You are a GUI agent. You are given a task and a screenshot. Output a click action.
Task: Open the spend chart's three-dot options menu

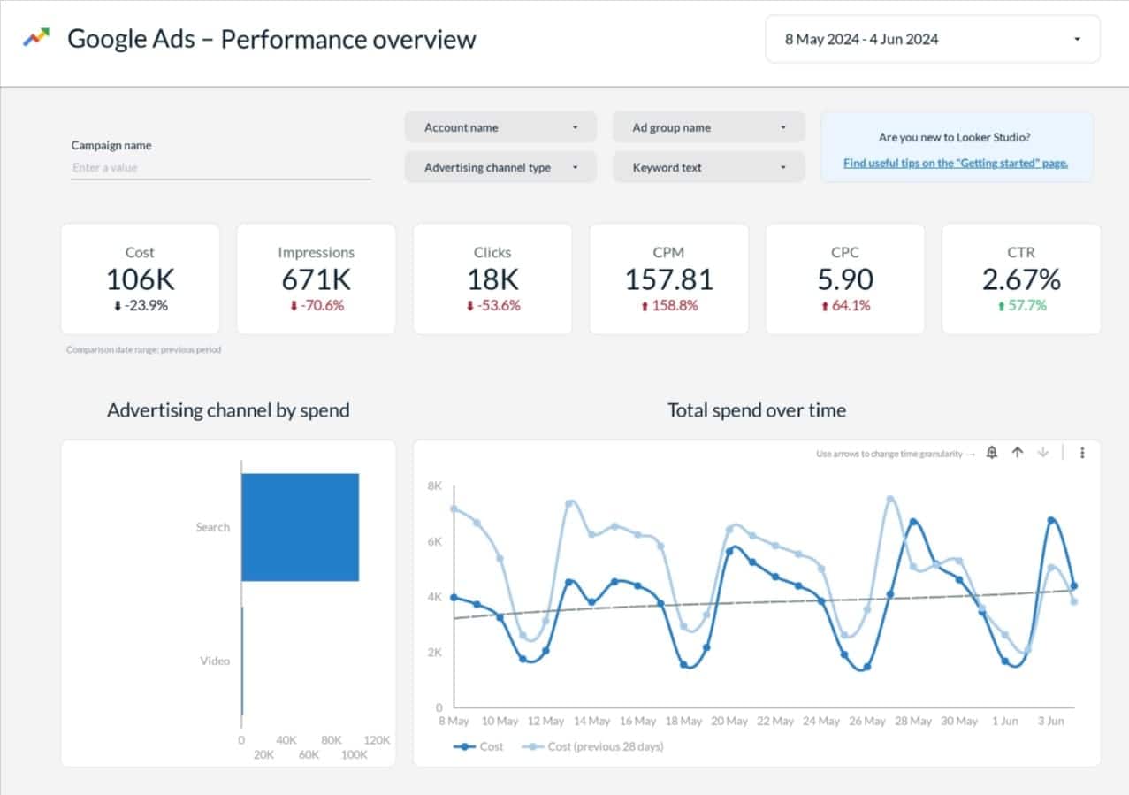tap(1080, 452)
